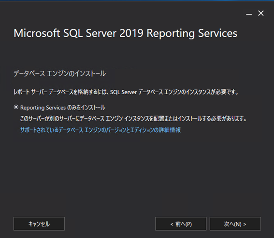The image size is (274, 238).
Task: Click the 'データベース エンジンのインストール' heading
Action: pos(59,74)
